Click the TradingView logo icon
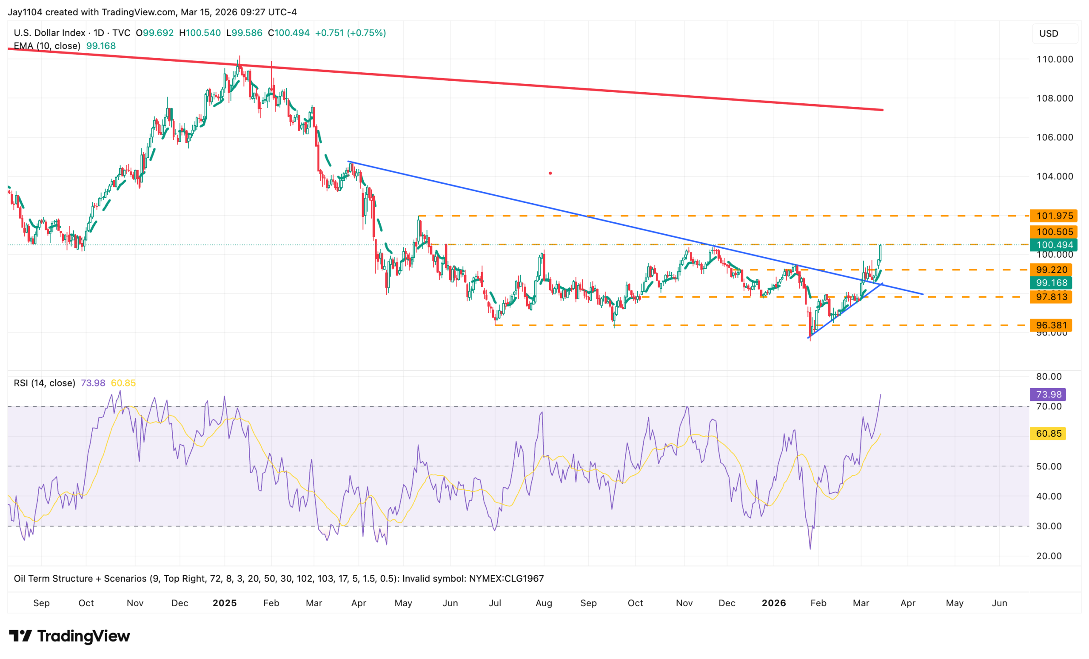The image size is (1089, 659). point(20,636)
